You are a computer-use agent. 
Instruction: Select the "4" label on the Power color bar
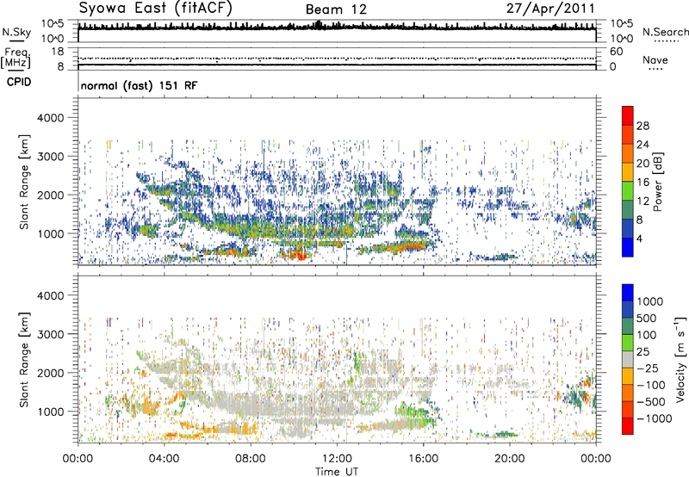click(639, 238)
